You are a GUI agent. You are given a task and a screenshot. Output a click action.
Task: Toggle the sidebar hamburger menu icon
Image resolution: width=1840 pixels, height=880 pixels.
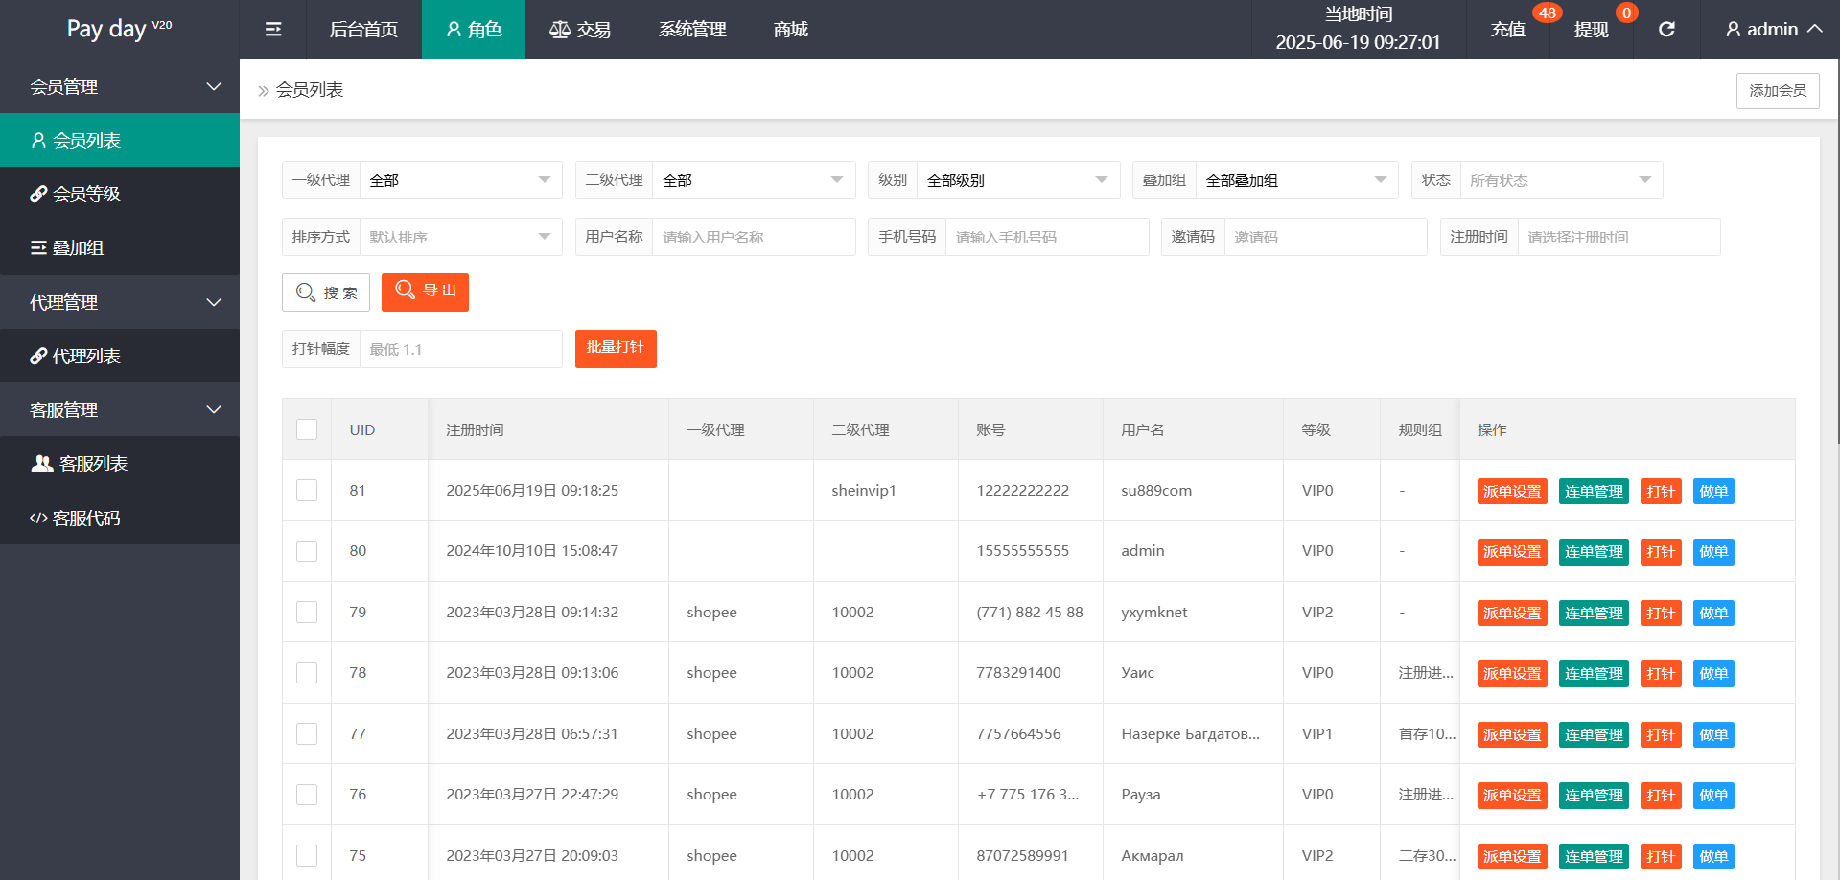(273, 30)
